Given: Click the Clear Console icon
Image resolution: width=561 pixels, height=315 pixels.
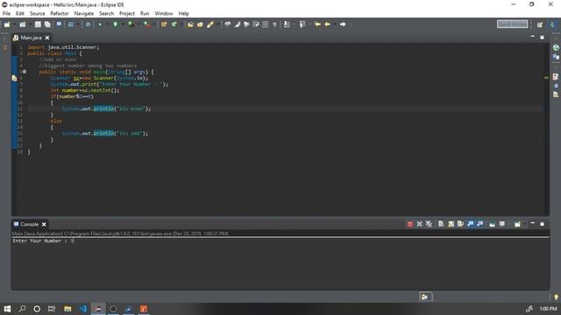Looking at the screenshot, I should (x=441, y=224).
